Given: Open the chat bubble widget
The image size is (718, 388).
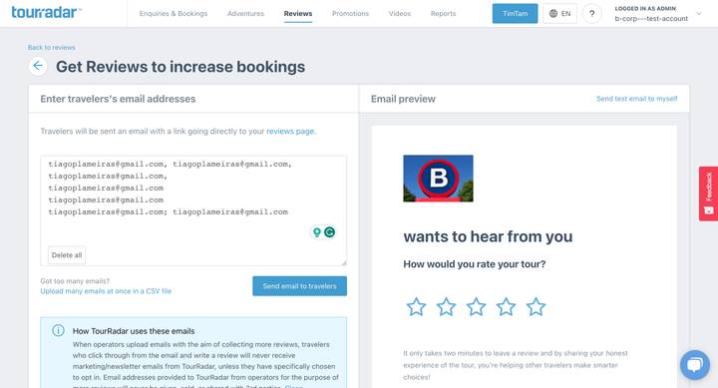Looking at the screenshot, I should 695,365.
